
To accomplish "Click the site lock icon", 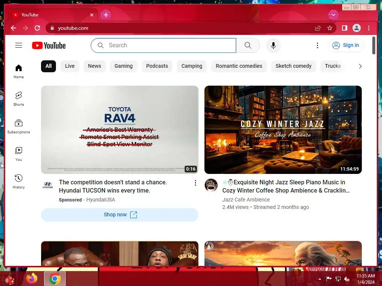I will [52, 28].
